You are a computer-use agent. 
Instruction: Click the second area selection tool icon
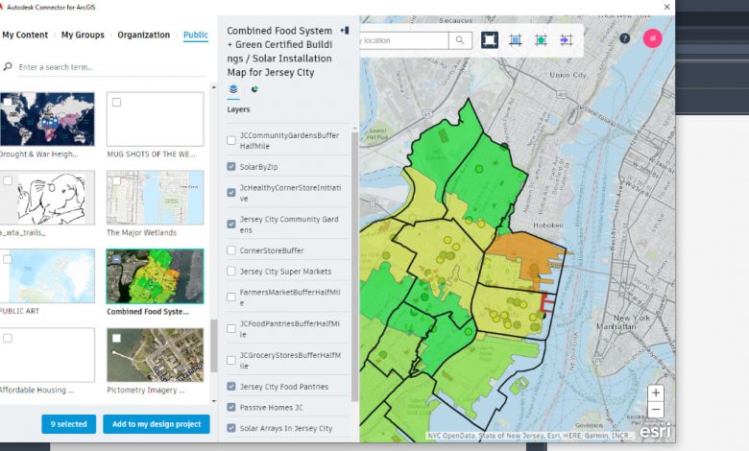coord(516,39)
